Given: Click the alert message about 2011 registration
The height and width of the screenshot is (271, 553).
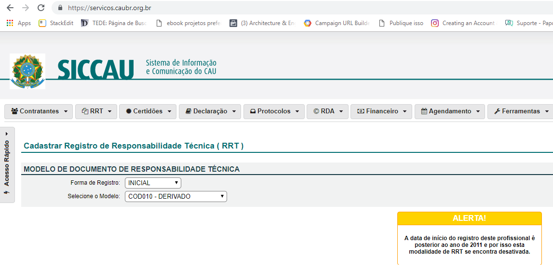Looking at the screenshot, I should [x=470, y=244].
